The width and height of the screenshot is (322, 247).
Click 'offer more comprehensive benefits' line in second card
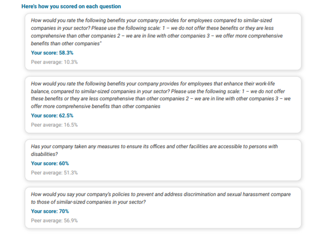point(96,107)
